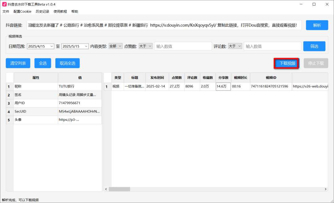Select the SecUID row cell
The height and width of the screenshot is (203, 334).
tap(36, 112)
